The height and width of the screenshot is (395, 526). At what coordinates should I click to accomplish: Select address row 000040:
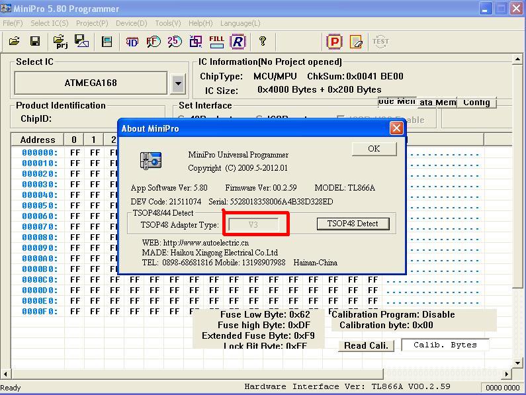click(40, 195)
